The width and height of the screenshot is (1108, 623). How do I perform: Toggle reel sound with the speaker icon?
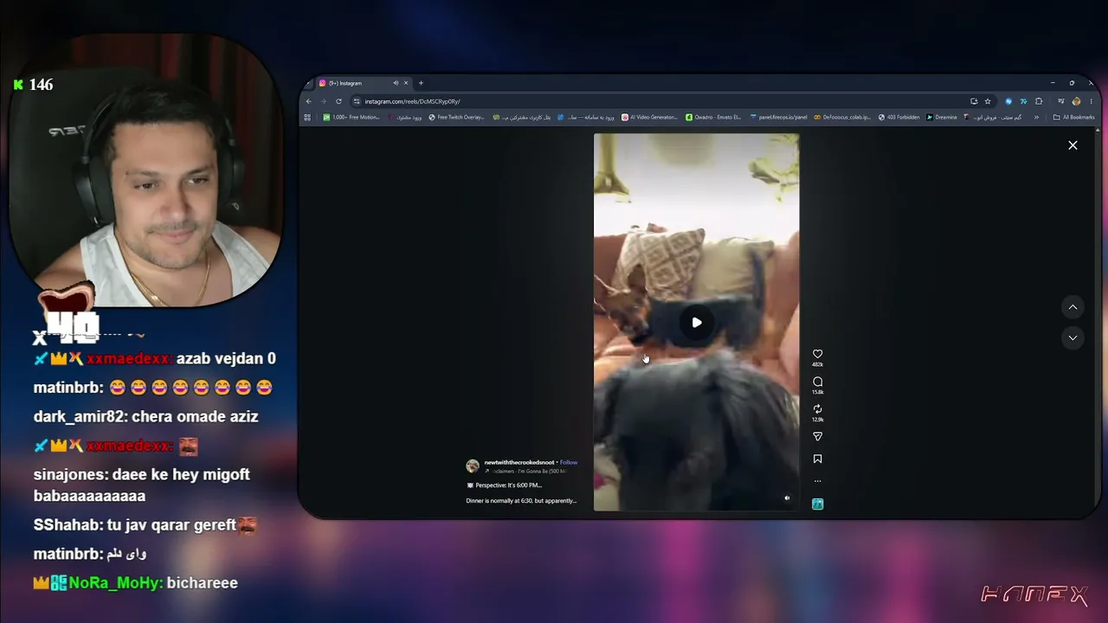pyautogui.click(x=787, y=498)
